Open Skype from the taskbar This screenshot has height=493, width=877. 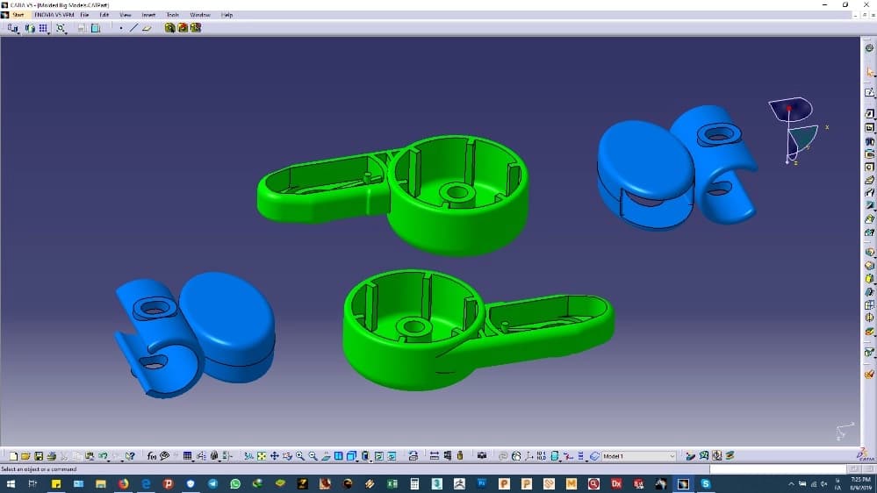706,483
